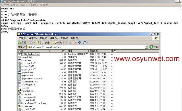Viewport: 182px width, 111px height.
Task: Click the '@echo off' line in Notepad
Action: coord(7,9)
